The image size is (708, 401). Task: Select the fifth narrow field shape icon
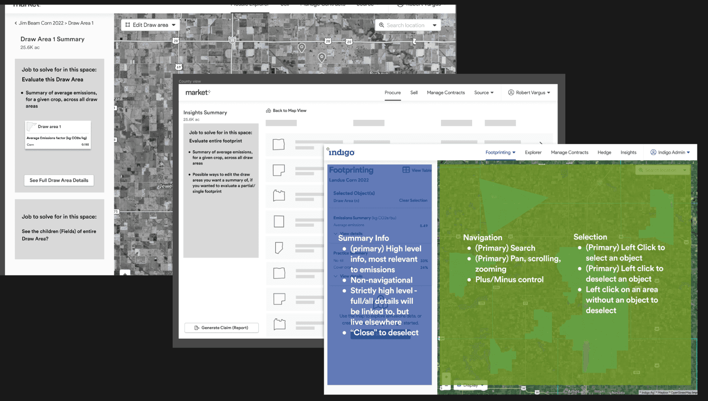coord(279,247)
